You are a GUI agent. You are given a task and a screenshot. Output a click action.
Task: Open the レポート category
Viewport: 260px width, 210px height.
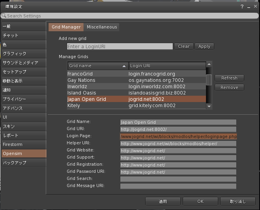24,135
